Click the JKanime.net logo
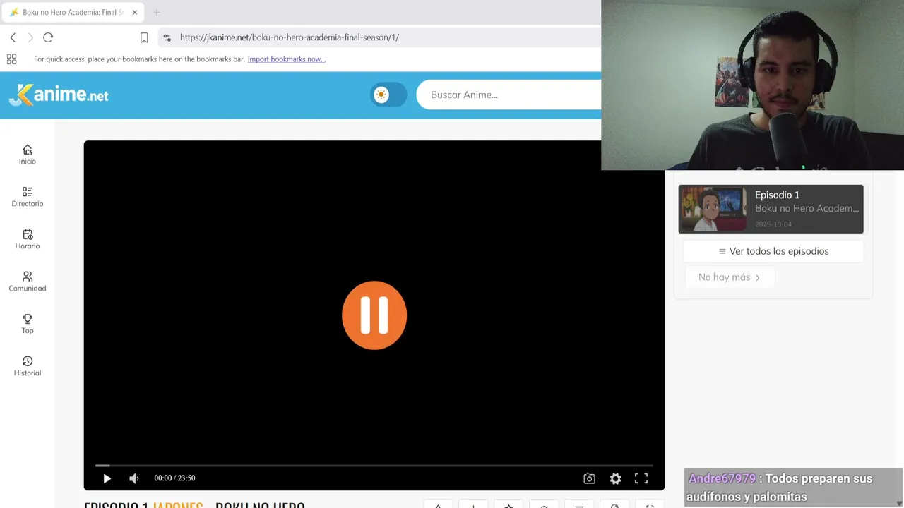This screenshot has height=508, width=904. pyautogui.click(x=59, y=95)
